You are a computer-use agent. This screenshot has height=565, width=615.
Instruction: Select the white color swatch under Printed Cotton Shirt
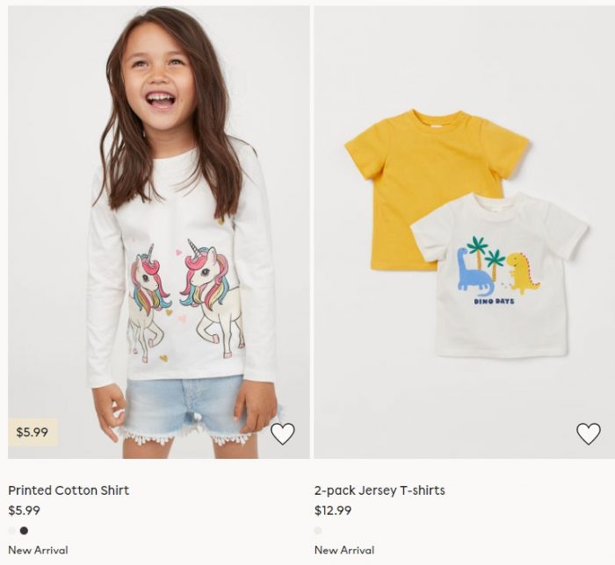[x=12, y=531]
